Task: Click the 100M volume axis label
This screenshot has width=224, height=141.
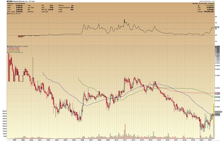Action: [x=5, y=134]
